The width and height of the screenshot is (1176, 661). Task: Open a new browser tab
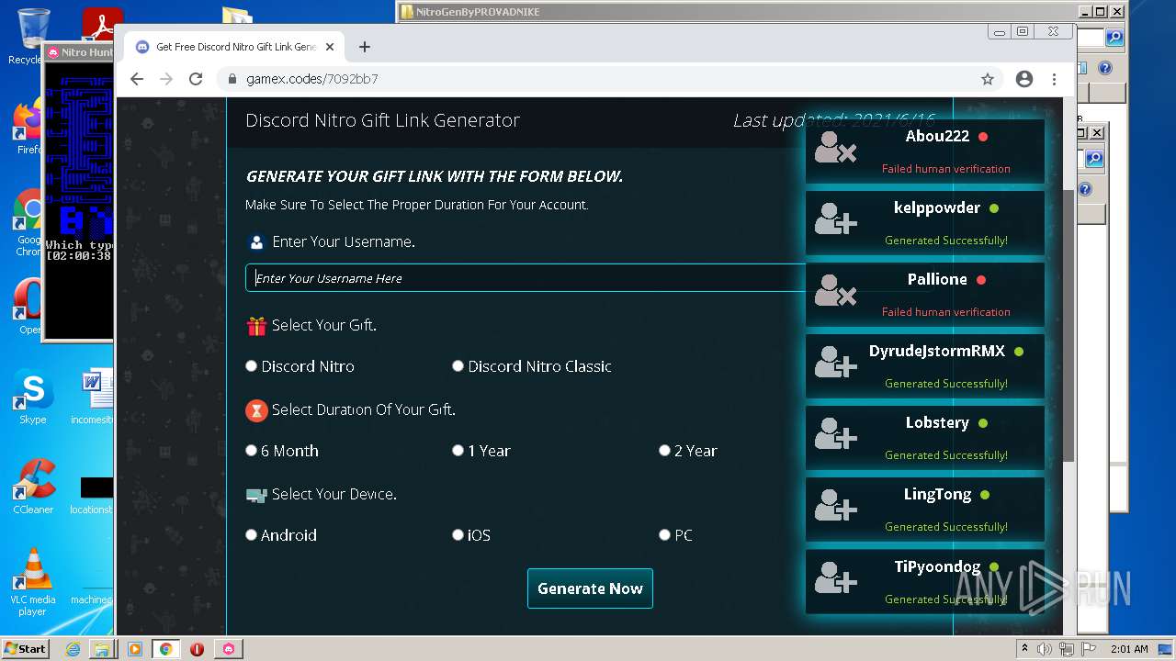click(x=365, y=47)
